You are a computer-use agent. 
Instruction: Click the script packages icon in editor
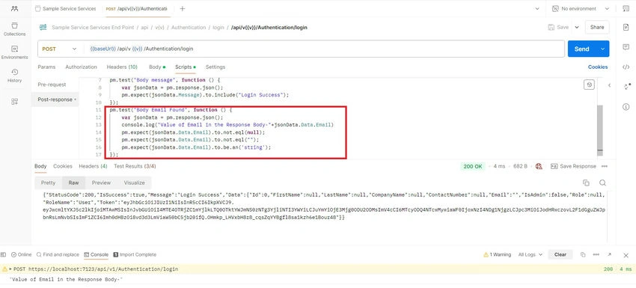(589, 85)
